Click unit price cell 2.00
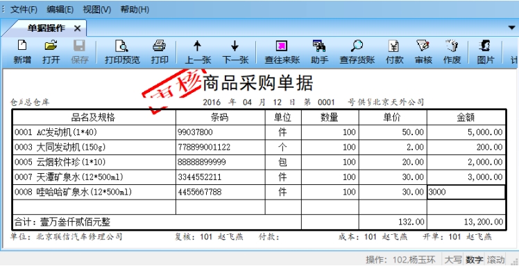This screenshot has height=266, width=519. coord(393,147)
